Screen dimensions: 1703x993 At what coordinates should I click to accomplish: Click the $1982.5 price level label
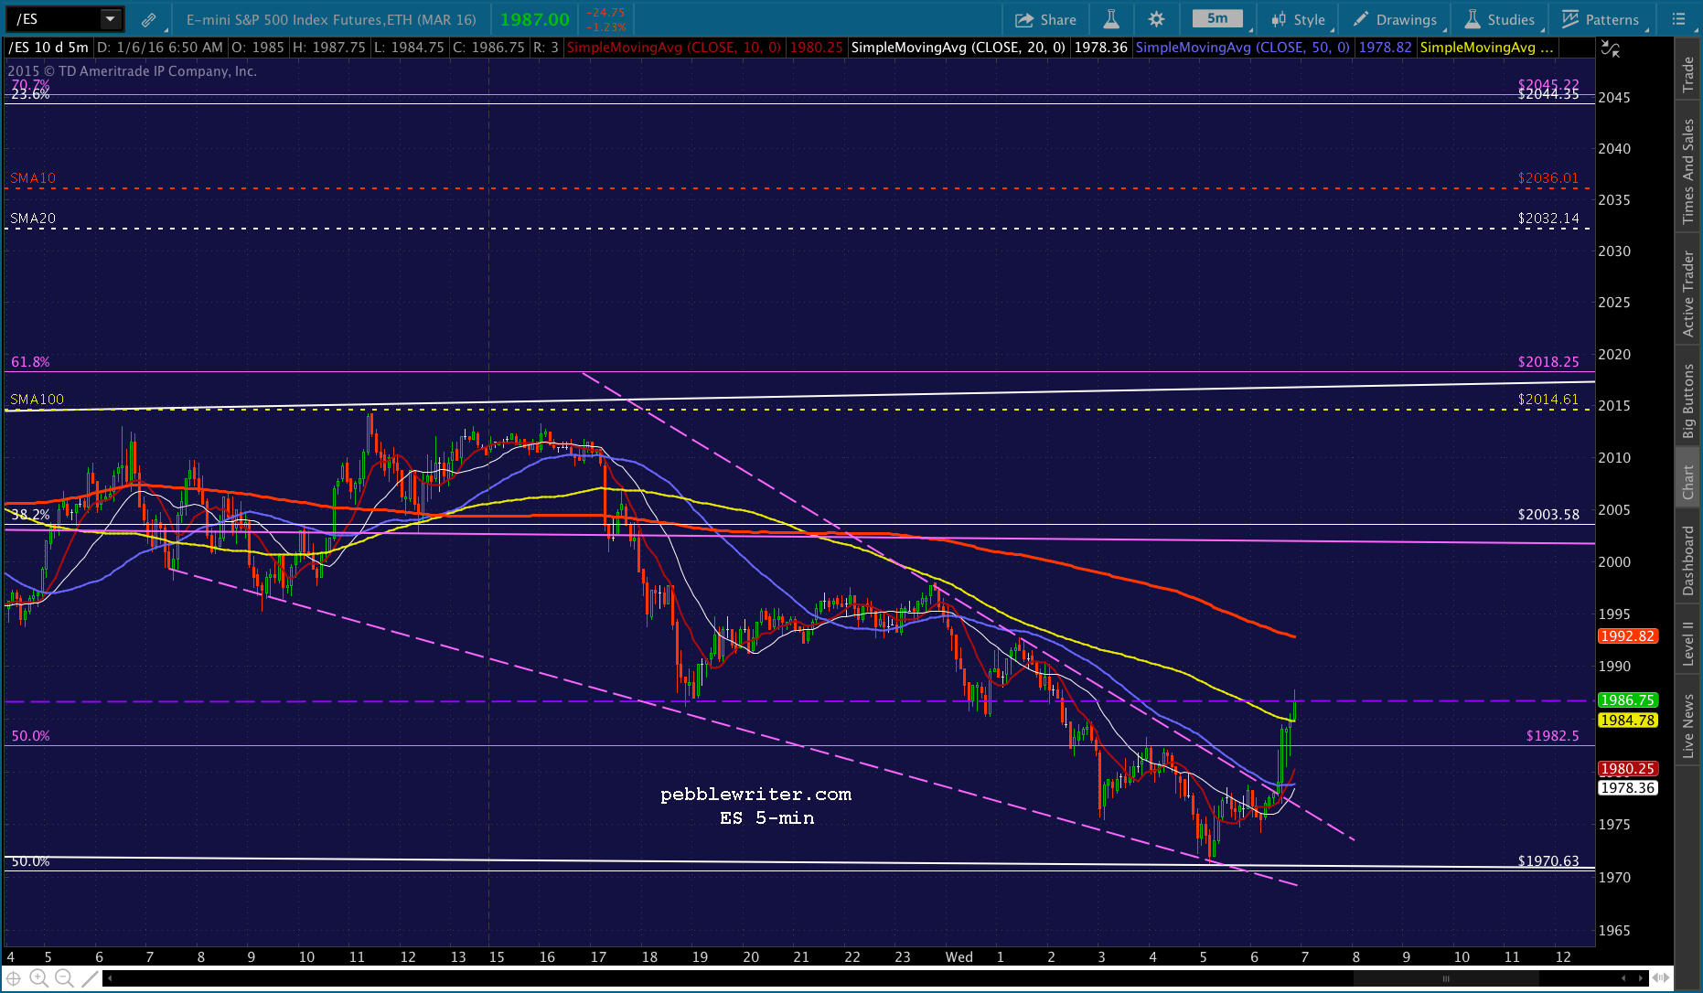tap(1552, 736)
